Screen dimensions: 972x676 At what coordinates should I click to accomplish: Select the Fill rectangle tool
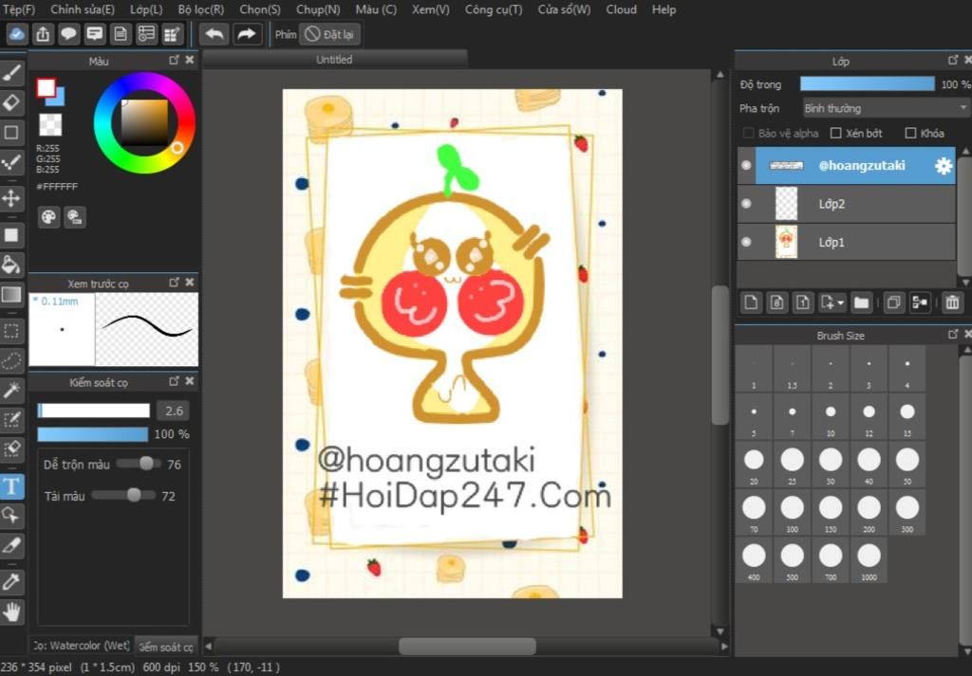coord(11,235)
